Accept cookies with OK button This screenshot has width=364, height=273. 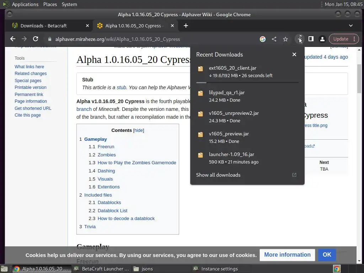(x=327, y=255)
